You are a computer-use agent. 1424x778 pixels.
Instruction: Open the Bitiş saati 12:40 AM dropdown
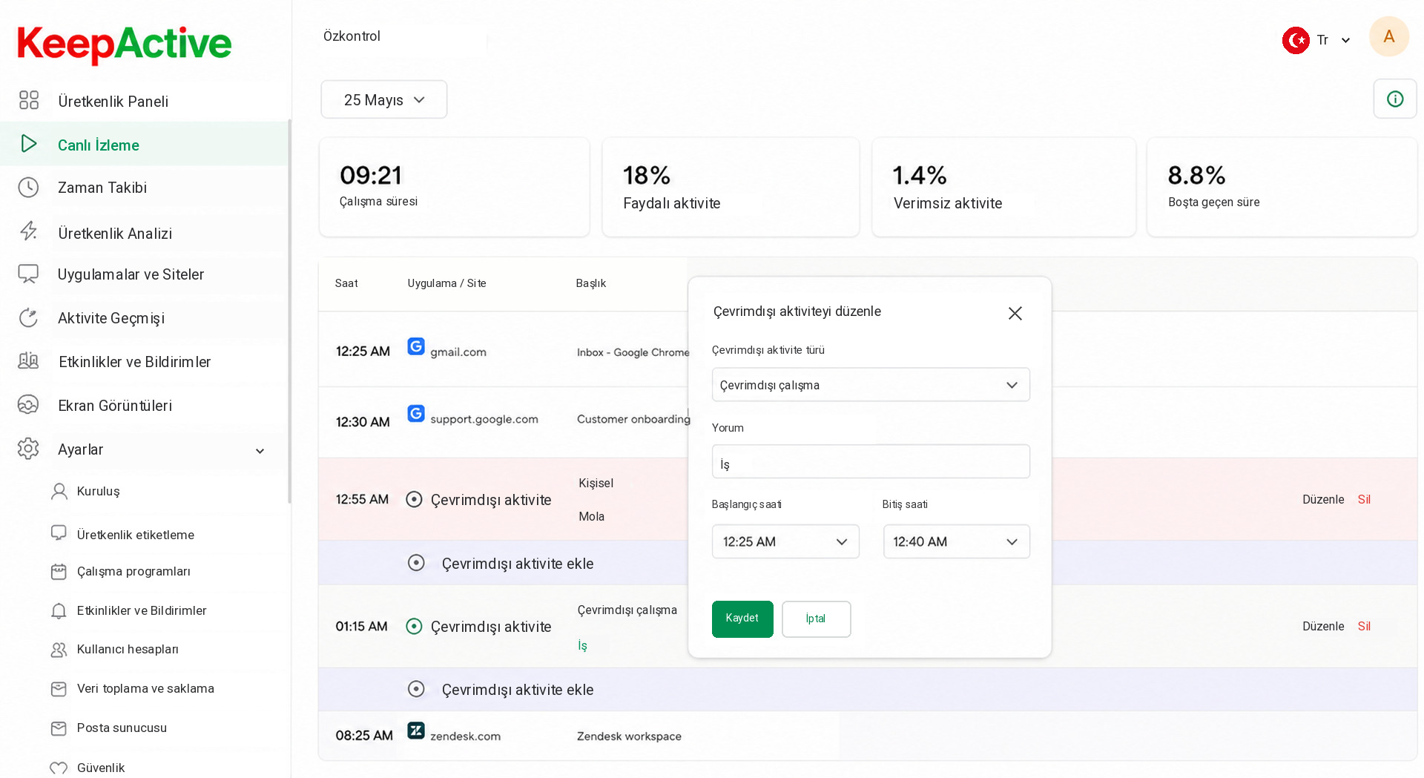[x=956, y=541]
